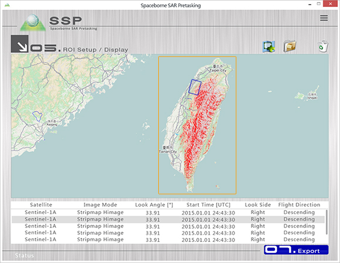Click the table's vertical scrollbar
Image resolution: width=340 pixels, height=263 pixels.
pyautogui.click(x=327, y=222)
